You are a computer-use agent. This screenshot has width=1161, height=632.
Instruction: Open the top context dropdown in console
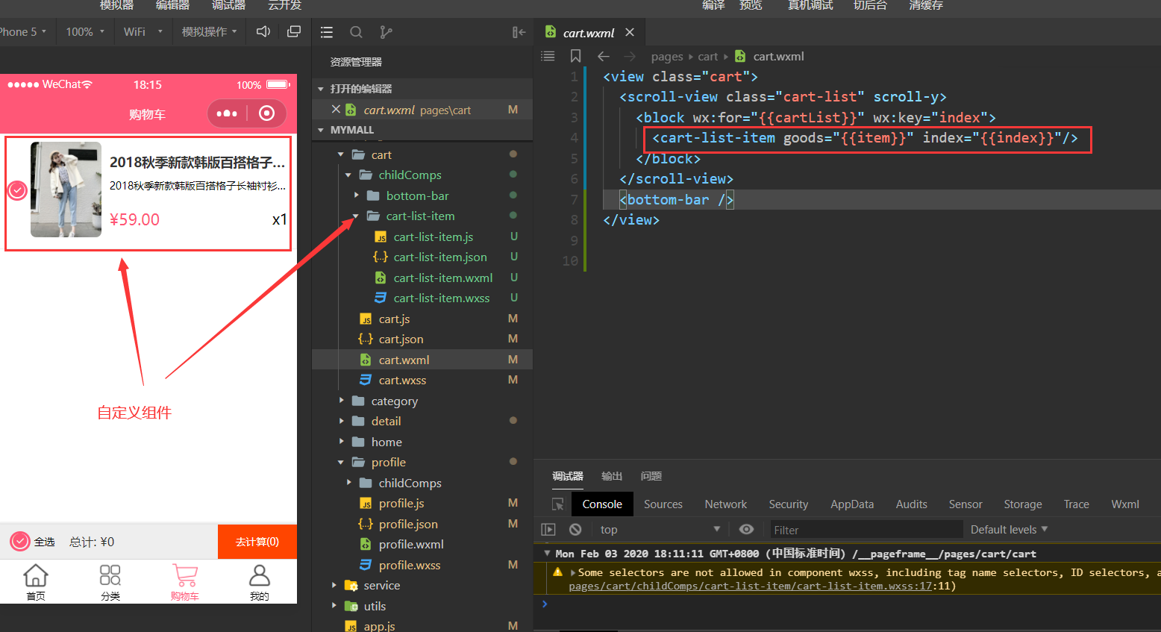(660, 529)
